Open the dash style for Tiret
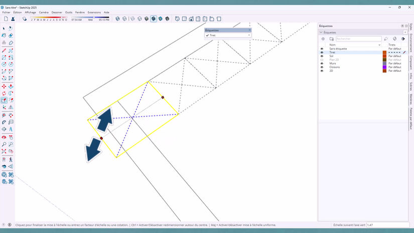Image resolution: width=414 pixels, height=233 pixels. [394, 52]
